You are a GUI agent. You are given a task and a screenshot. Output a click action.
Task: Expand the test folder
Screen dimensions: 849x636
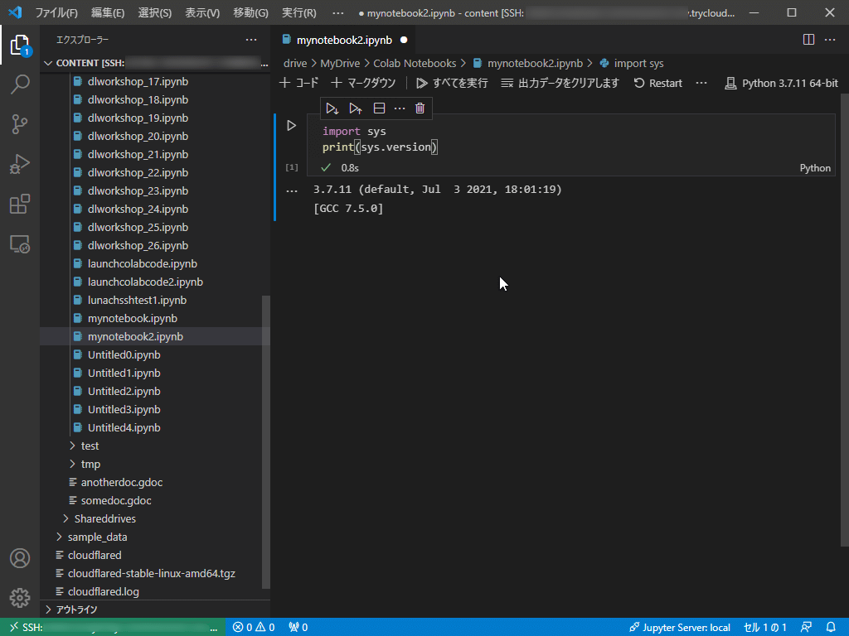pyautogui.click(x=90, y=446)
